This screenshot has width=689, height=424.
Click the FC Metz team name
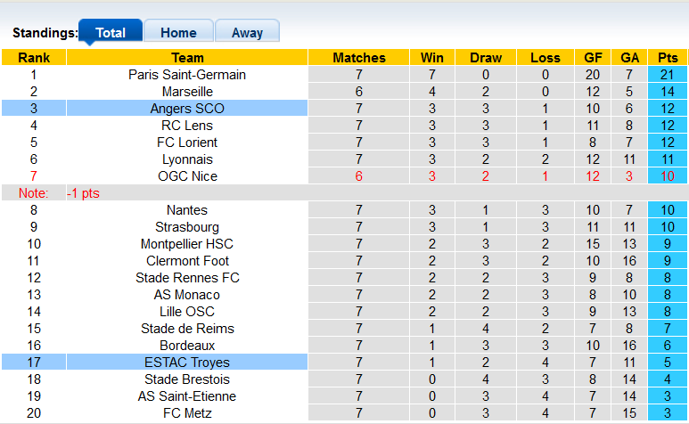187,413
